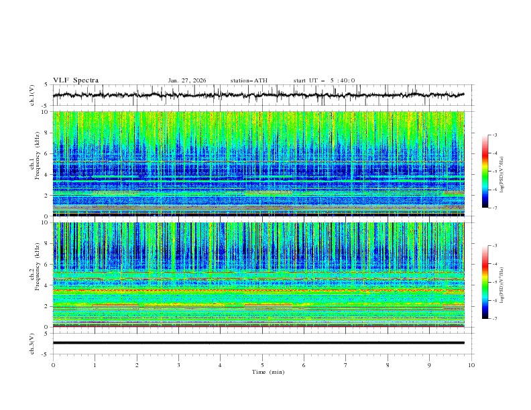Click the "station=ATH" header label
The width and height of the screenshot is (531, 410).
pyautogui.click(x=249, y=80)
